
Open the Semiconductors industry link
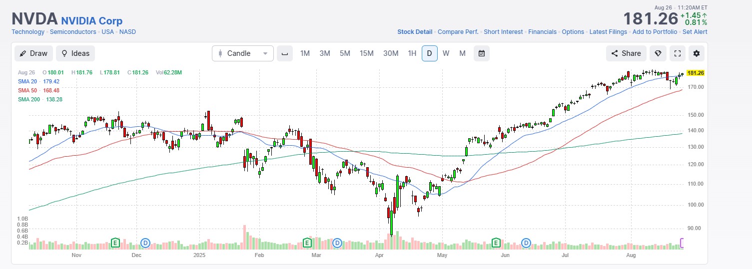[73, 32]
